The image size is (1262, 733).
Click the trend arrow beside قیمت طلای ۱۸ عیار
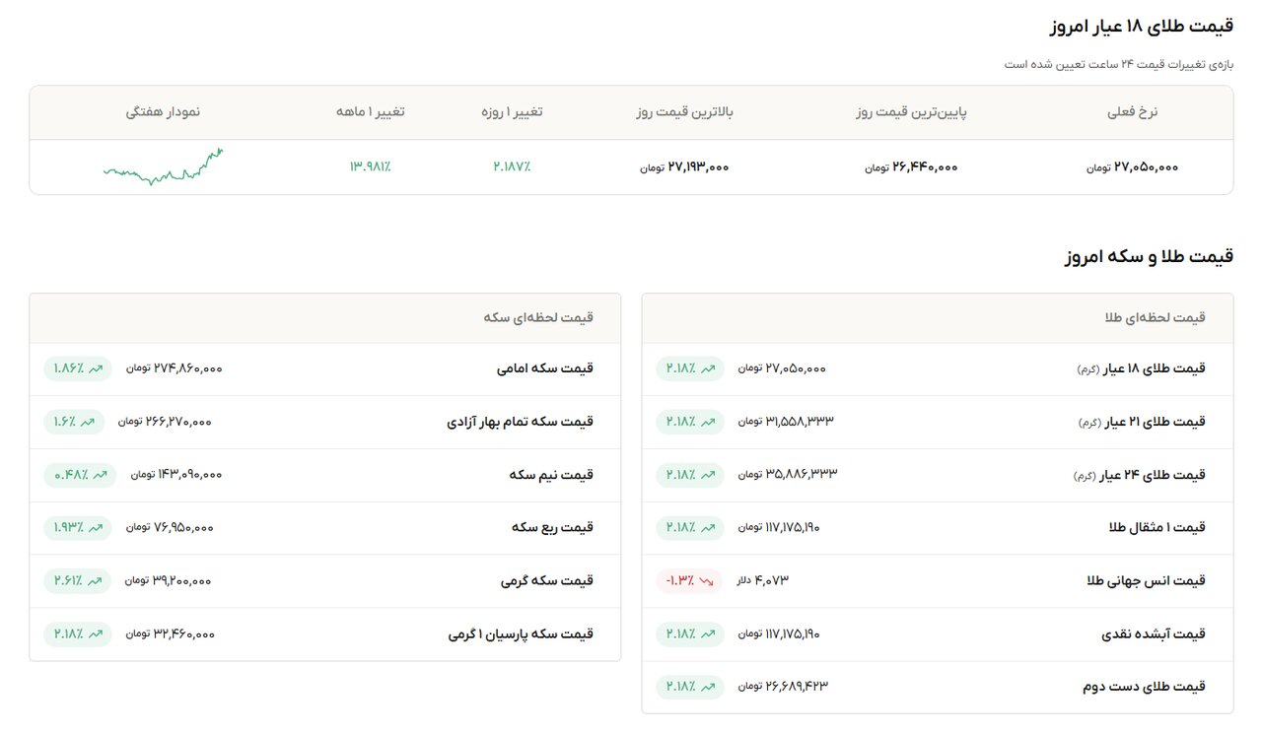[x=707, y=368]
